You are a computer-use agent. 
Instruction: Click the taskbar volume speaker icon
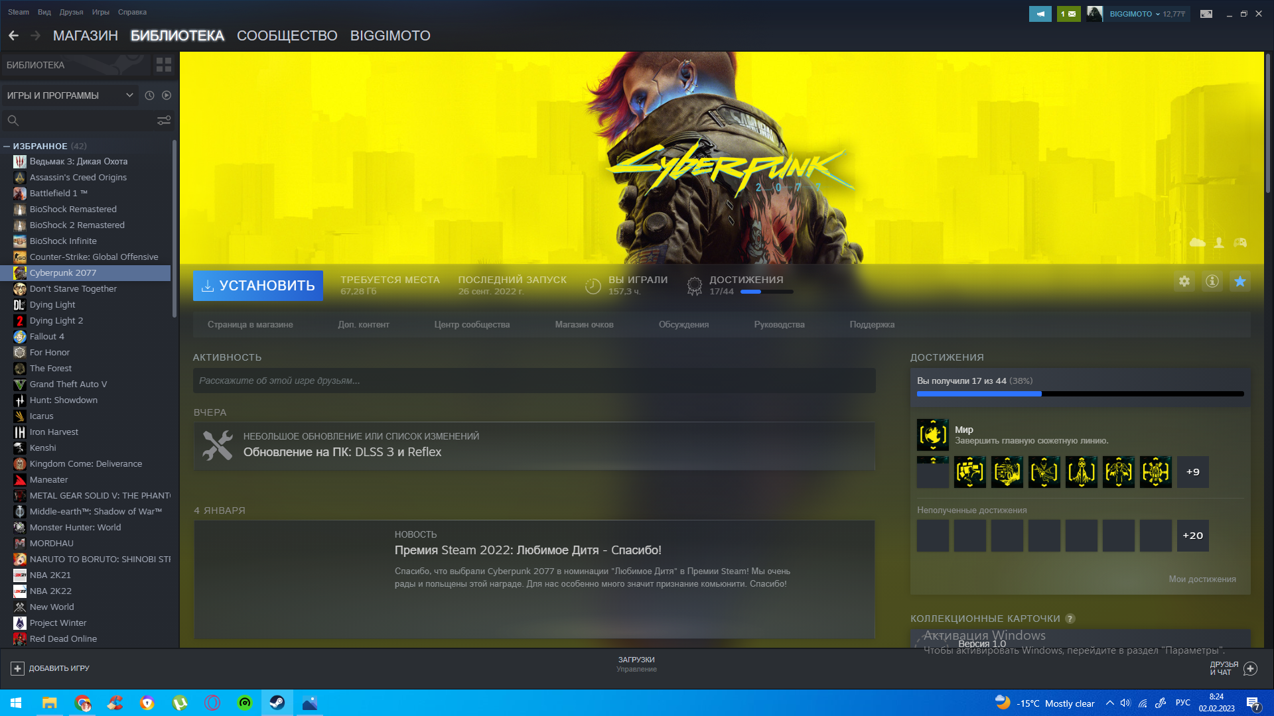[x=1125, y=703]
